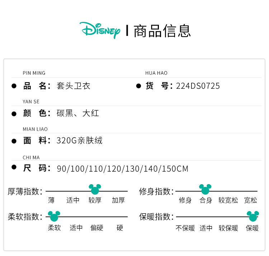This screenshot has height=256, width=269.
Task: Click the 商品信息 heading
Action: (x=162, y=31)
